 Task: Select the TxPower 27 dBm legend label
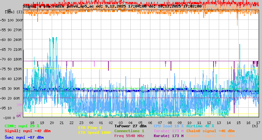[130, 126]
